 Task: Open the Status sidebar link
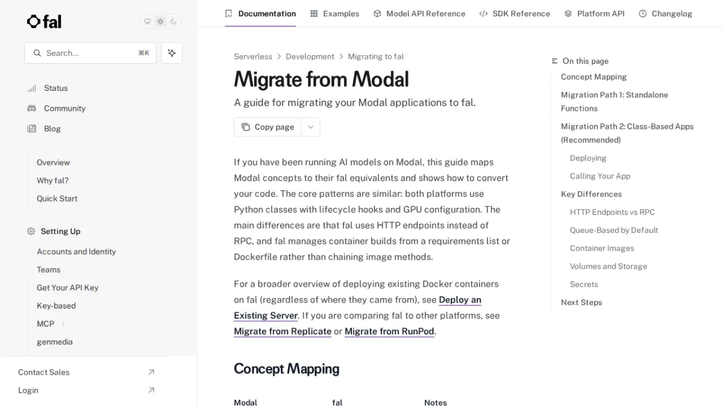point(55,88)
